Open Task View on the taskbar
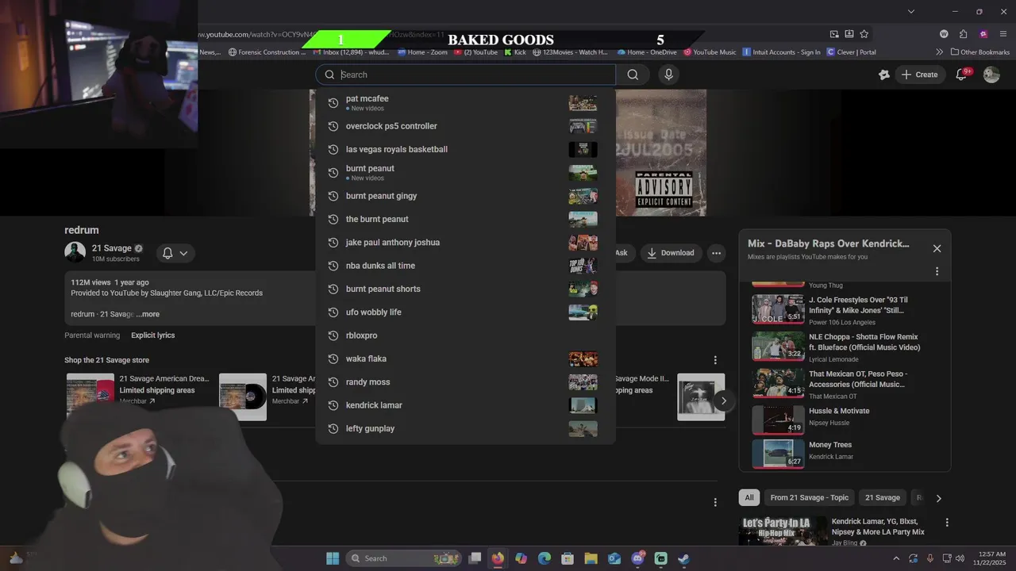Image resolution: width=1016 pixels, height=571 pixels. [x=475, y=558]
